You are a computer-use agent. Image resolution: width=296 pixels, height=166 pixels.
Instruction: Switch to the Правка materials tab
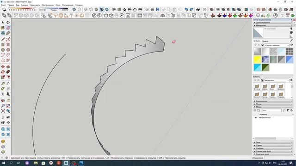pyautogui.click(x=265, y=41)
